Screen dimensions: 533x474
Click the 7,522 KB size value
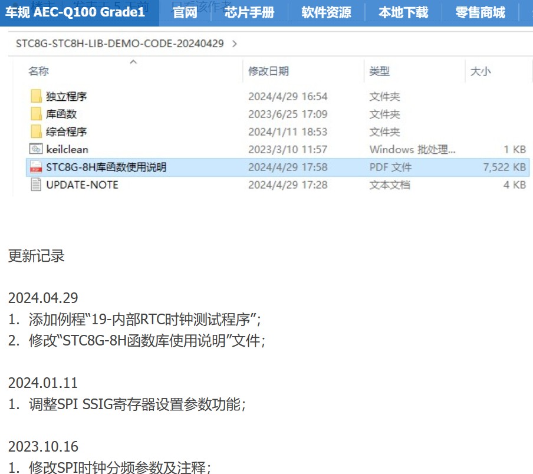coord(505,167)
